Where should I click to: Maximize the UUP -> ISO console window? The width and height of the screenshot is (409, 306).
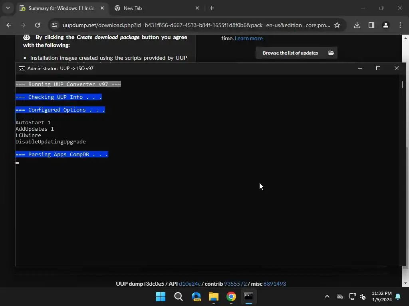[378, 68]
